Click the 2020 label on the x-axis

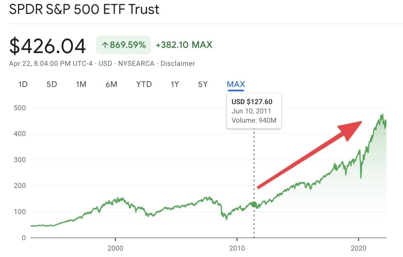(359, 248)
